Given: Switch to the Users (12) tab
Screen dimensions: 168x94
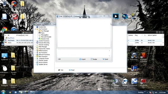Looking at the screenshot, I should (27, 32).
